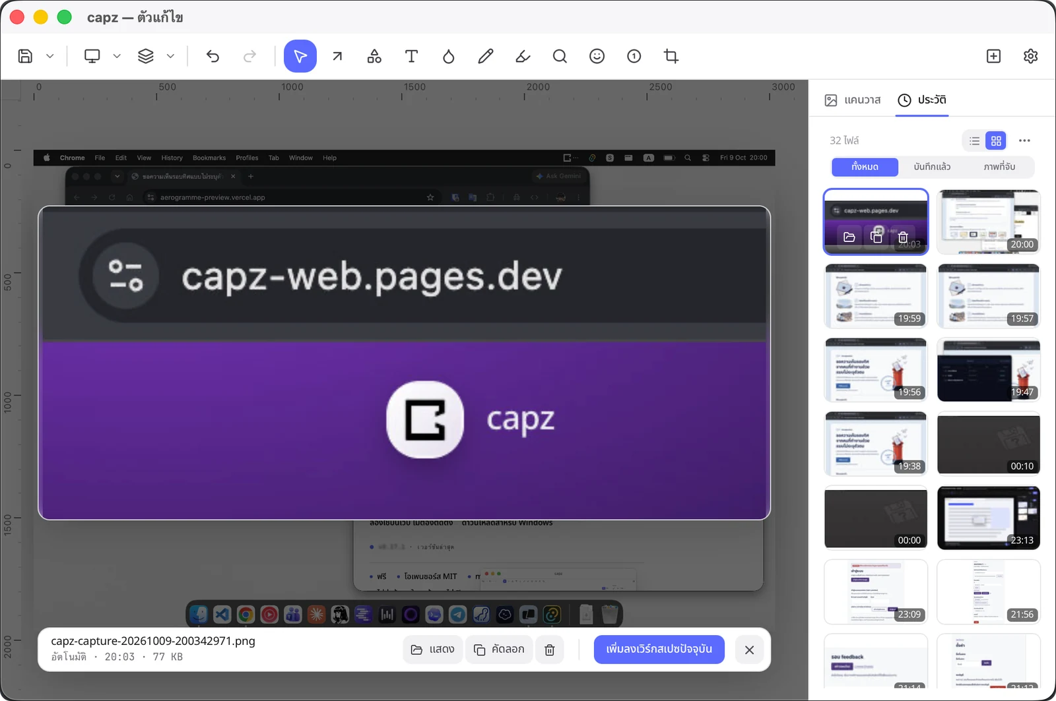Select the blur droplet tool
Screen dimensions: 1056x701
coord(448,56)
